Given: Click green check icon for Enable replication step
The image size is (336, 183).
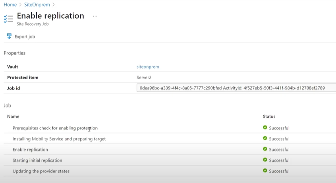Looking at the screenshot, I should (x=265, y=149).
